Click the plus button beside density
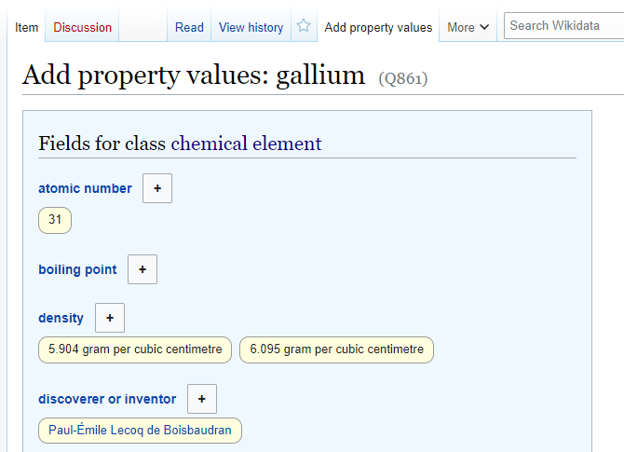Image resolution: width=624 pixels, height=452 pixels. [x=110, y=318]
